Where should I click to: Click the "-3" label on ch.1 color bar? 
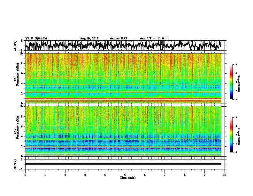235,65
